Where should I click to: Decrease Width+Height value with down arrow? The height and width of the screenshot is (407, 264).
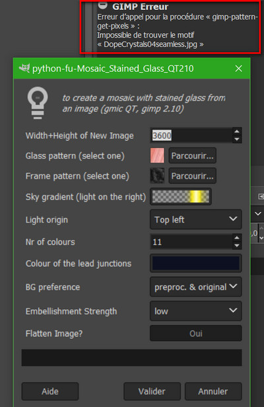[236, 139]
